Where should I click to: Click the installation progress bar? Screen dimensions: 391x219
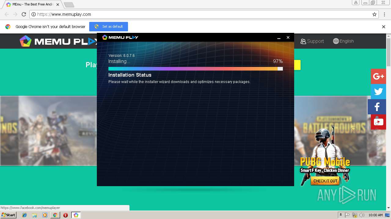(x=195, y=69)
